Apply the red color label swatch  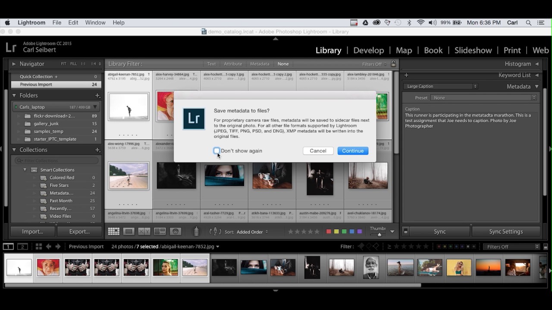329,232
